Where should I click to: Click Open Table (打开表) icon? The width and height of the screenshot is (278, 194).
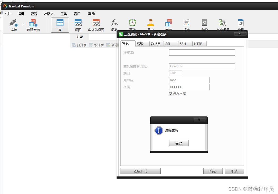pyautogui.click(x=74, y=45)
